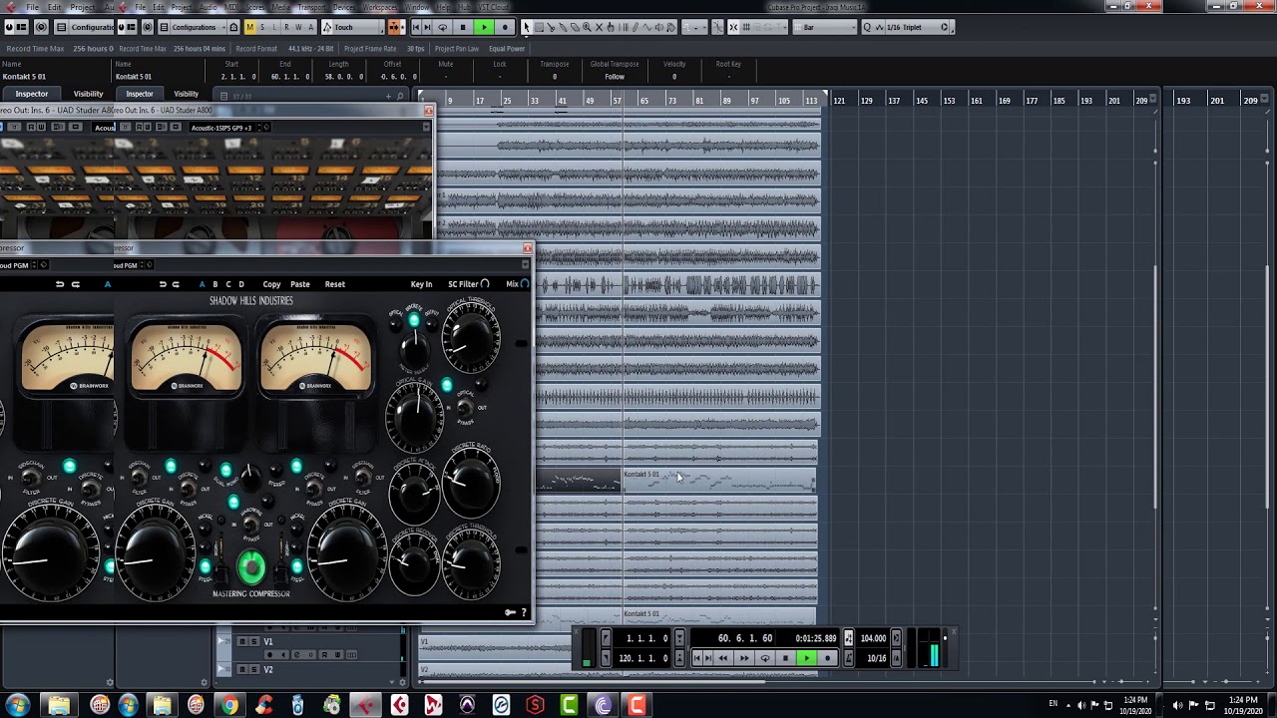Open the Hub menu

(464, 7)
